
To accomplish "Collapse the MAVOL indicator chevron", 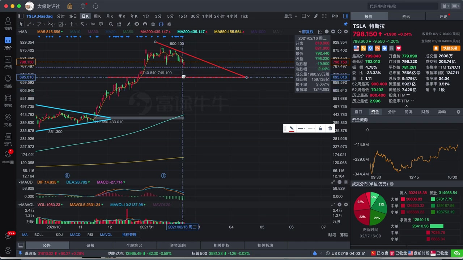I will tap(20, 205).
